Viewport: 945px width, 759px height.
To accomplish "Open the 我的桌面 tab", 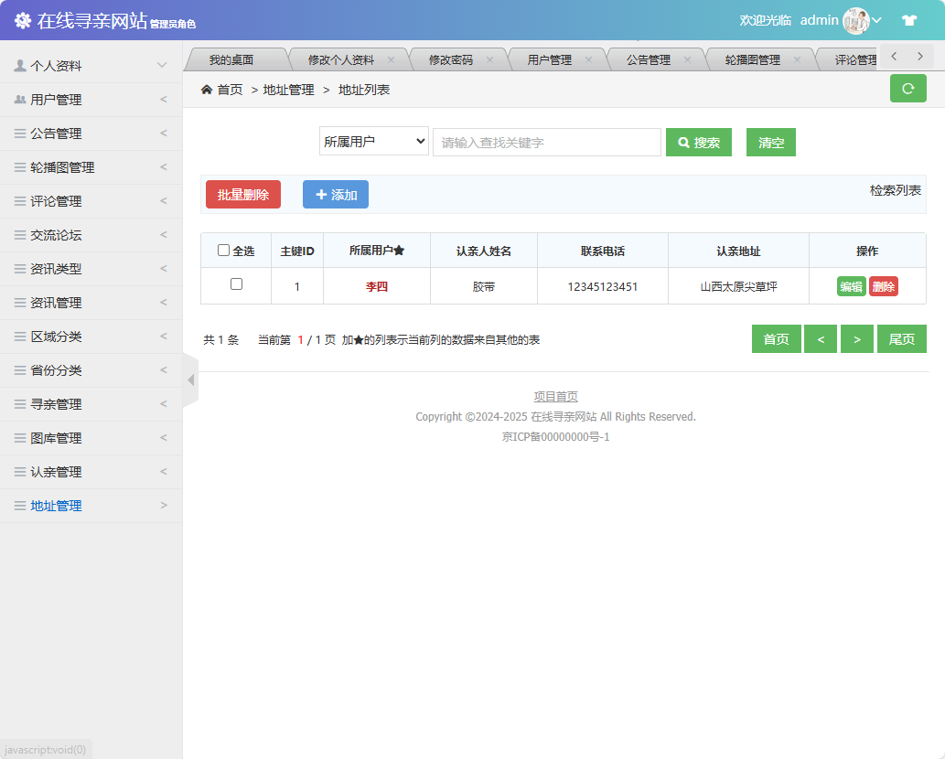I will pos(234,57).
